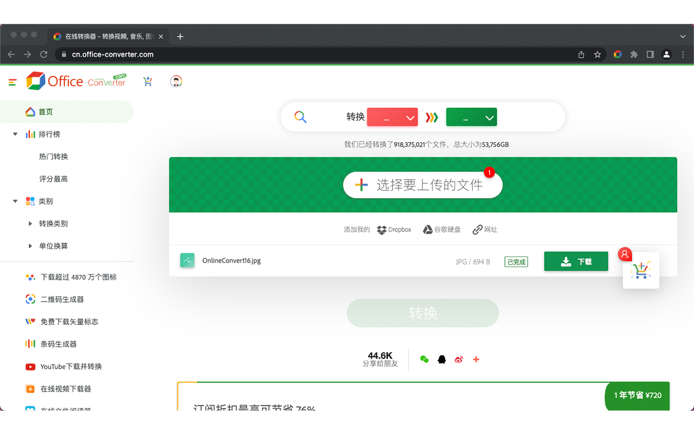Click the user avatar icon in header

coord(176,81)
